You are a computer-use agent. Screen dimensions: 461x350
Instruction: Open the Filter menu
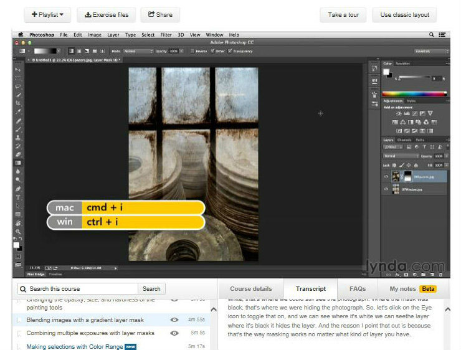(x=166, y=35)
